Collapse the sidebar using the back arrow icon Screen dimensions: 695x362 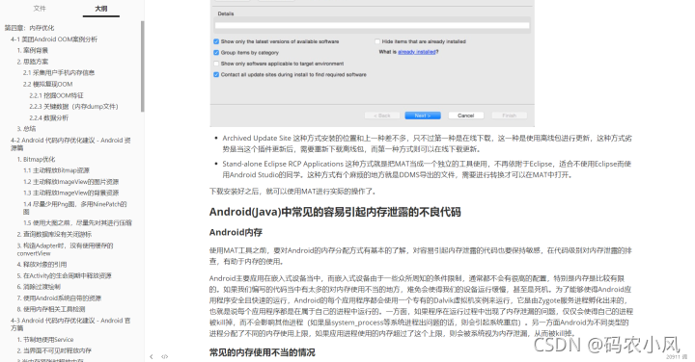point(152,356)
